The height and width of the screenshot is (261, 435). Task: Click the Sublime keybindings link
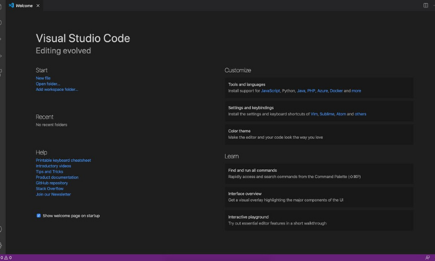pyautogui.click(x=327, y=114)
